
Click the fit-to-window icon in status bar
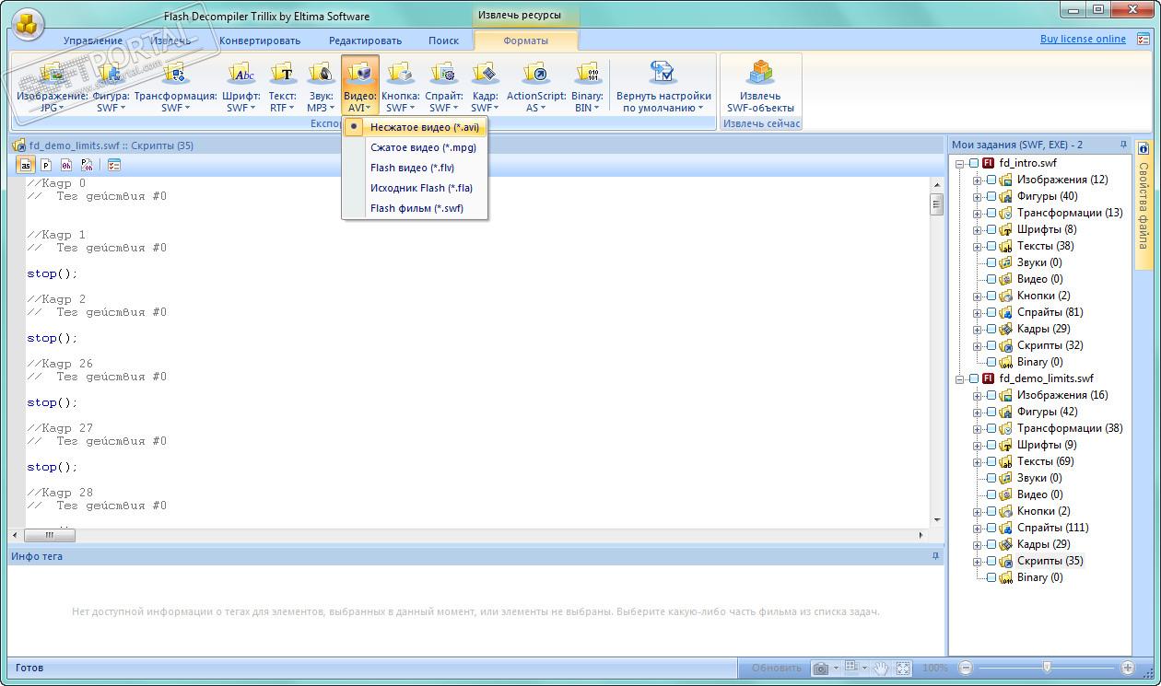pos(903,668)
